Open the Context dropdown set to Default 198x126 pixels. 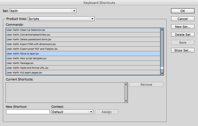point(72,112)
